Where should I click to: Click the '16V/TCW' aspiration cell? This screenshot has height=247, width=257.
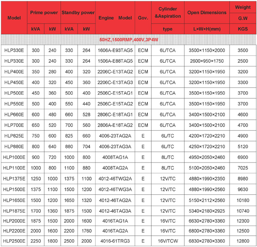point(167,241)
